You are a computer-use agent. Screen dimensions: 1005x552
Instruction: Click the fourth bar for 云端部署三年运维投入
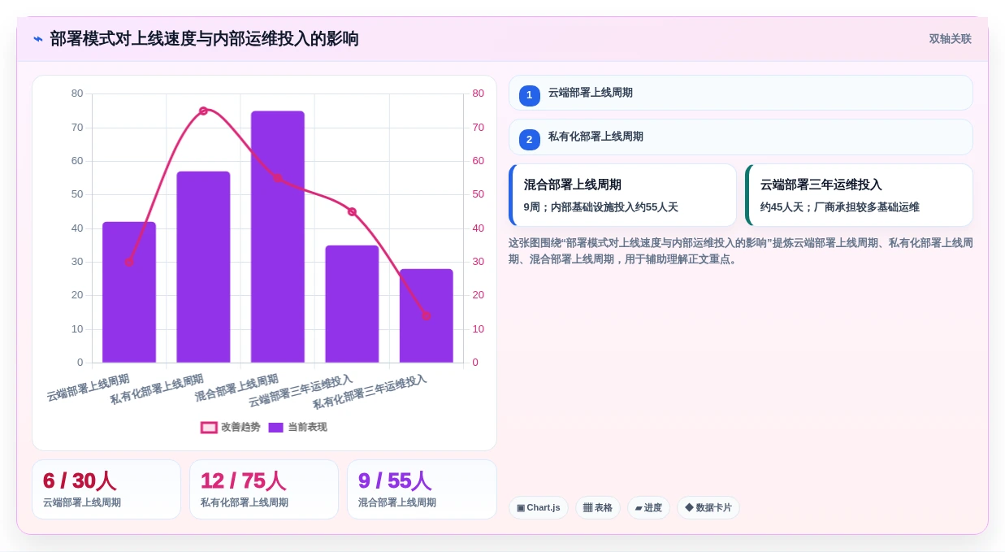pyautogui.click(x=352, y=304)
